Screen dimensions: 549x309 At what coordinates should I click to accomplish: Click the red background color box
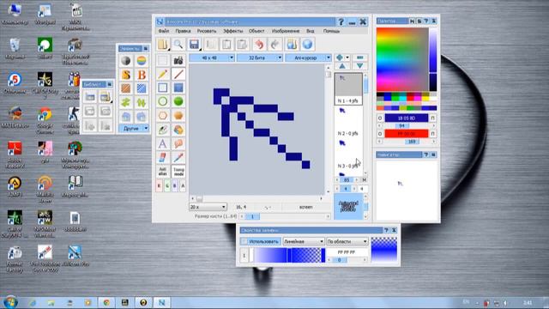click(x=407, y=134)
